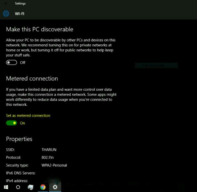
Task: Click the Metered connection heading
Action: (32, 79)
